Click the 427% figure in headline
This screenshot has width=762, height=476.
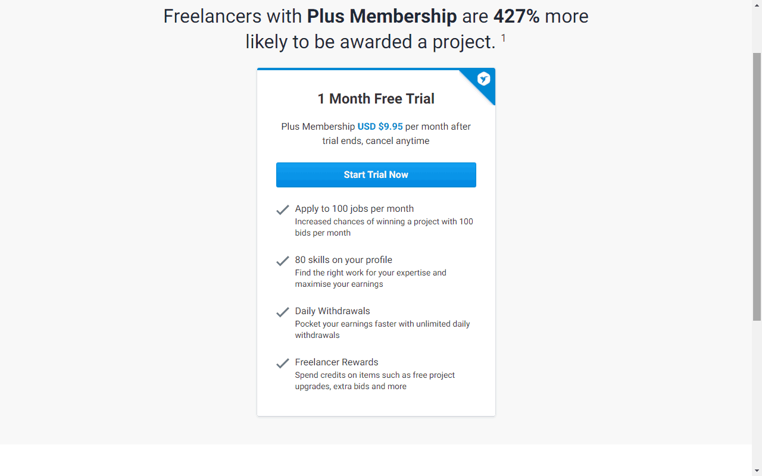coord(516,16)
